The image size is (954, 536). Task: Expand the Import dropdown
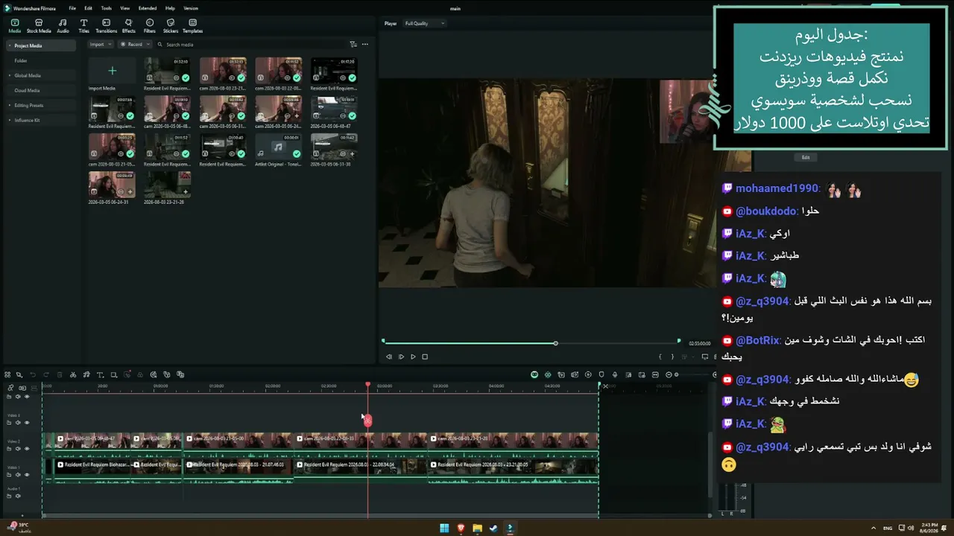coord(100,45)
